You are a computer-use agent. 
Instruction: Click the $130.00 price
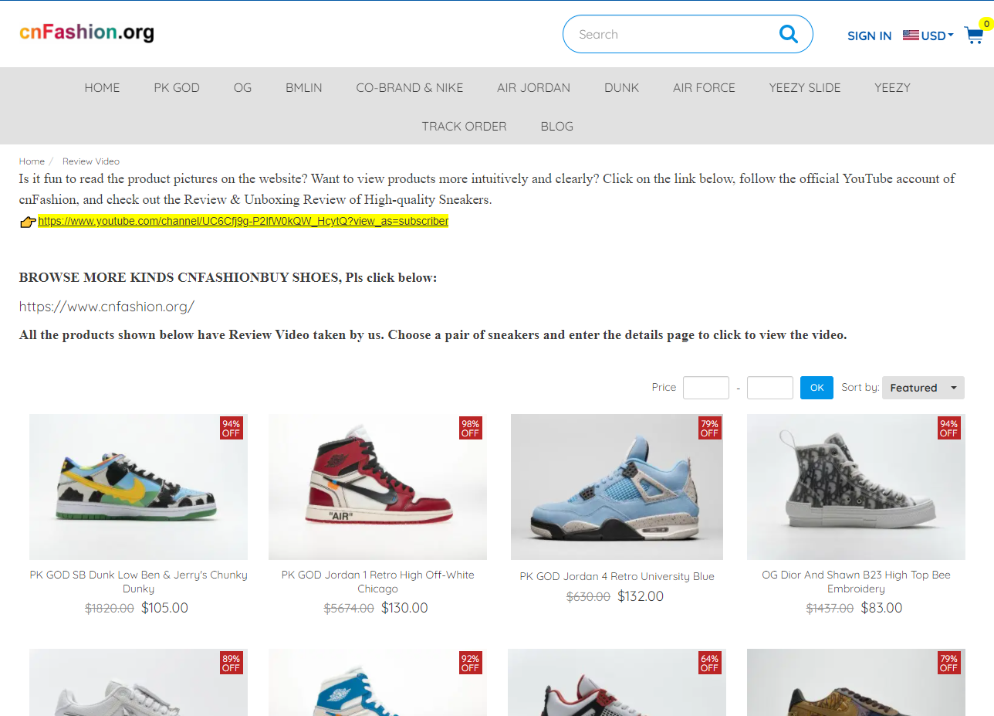click(404, 608)
